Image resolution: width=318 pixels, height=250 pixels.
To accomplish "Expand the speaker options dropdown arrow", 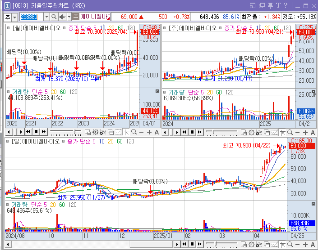I will click(69, 17).
